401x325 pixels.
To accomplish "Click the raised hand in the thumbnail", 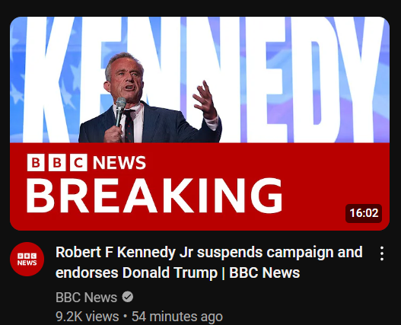I will 206,100.
